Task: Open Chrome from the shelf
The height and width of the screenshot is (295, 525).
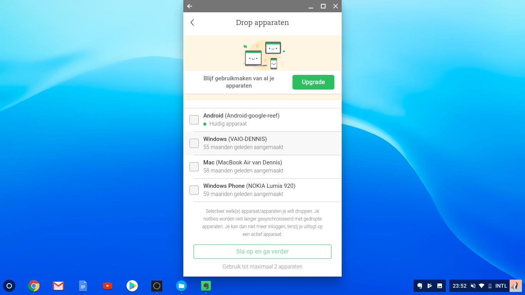Action: 34,286
